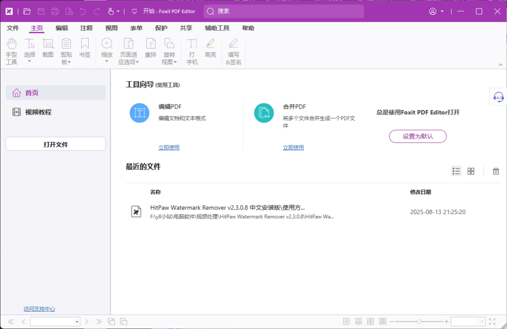Open the 文件 menu

(13, 28)
